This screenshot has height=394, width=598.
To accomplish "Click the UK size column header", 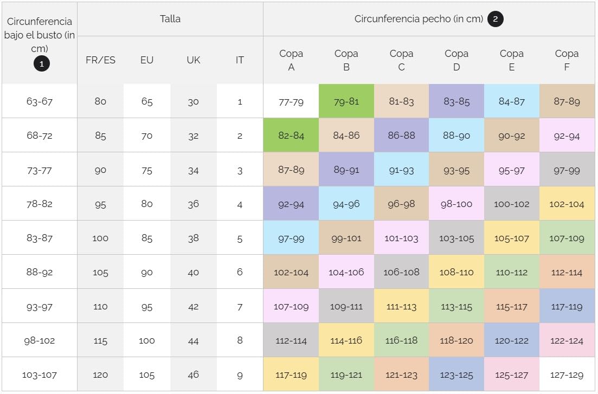I will (x=194, y=60).
